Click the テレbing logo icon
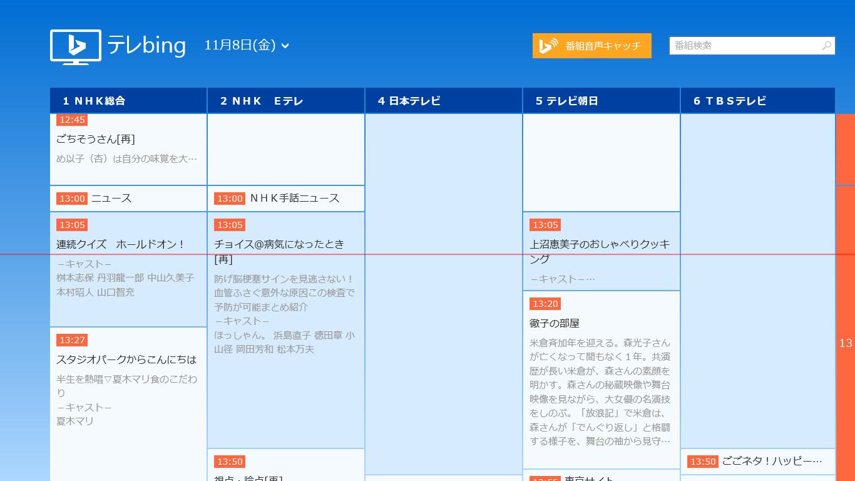The image size is (855, 481). pos(75,46)
